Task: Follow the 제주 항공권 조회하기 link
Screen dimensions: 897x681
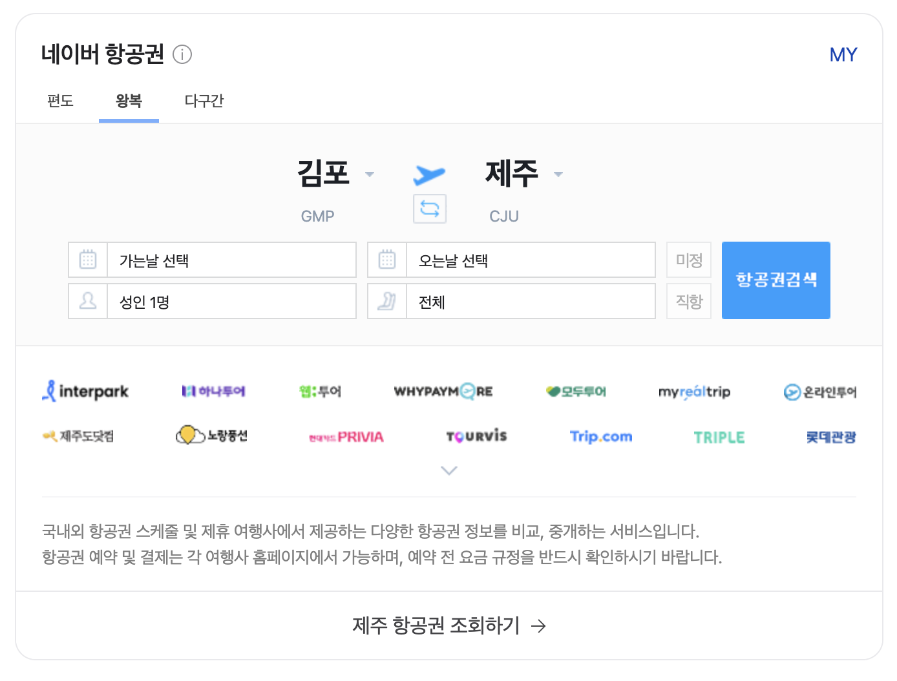Action: coord(449,625)
